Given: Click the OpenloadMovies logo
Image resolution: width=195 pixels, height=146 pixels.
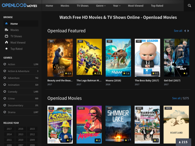Looking at the screenshot, I should click(x=19, y=5).
